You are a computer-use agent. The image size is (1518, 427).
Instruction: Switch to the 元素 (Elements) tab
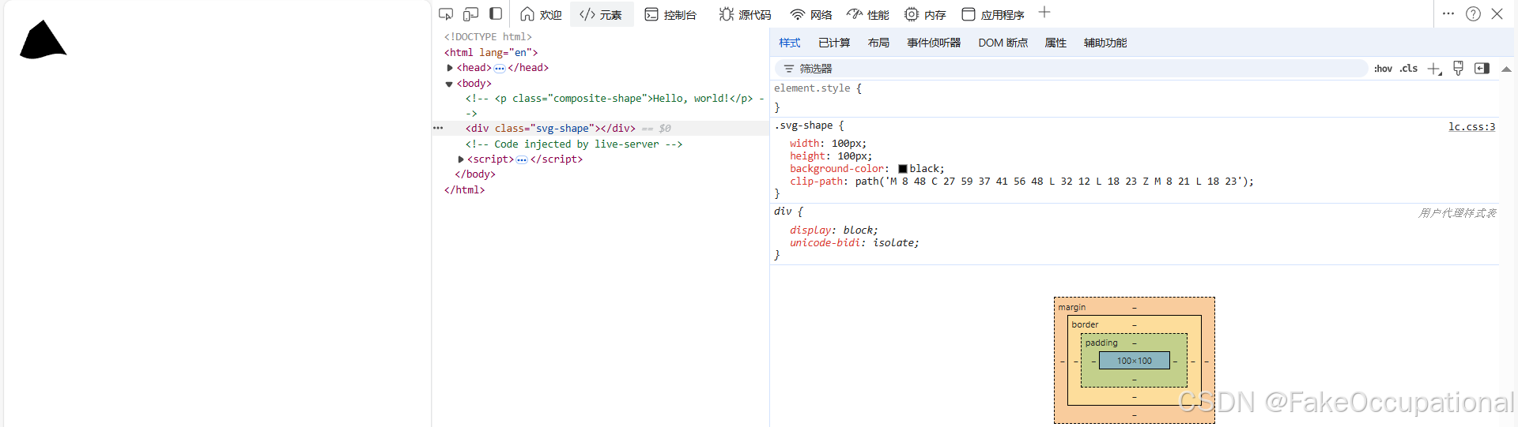[601, 14]
